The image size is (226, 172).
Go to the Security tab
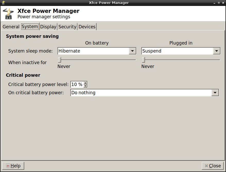pos(67,27)
